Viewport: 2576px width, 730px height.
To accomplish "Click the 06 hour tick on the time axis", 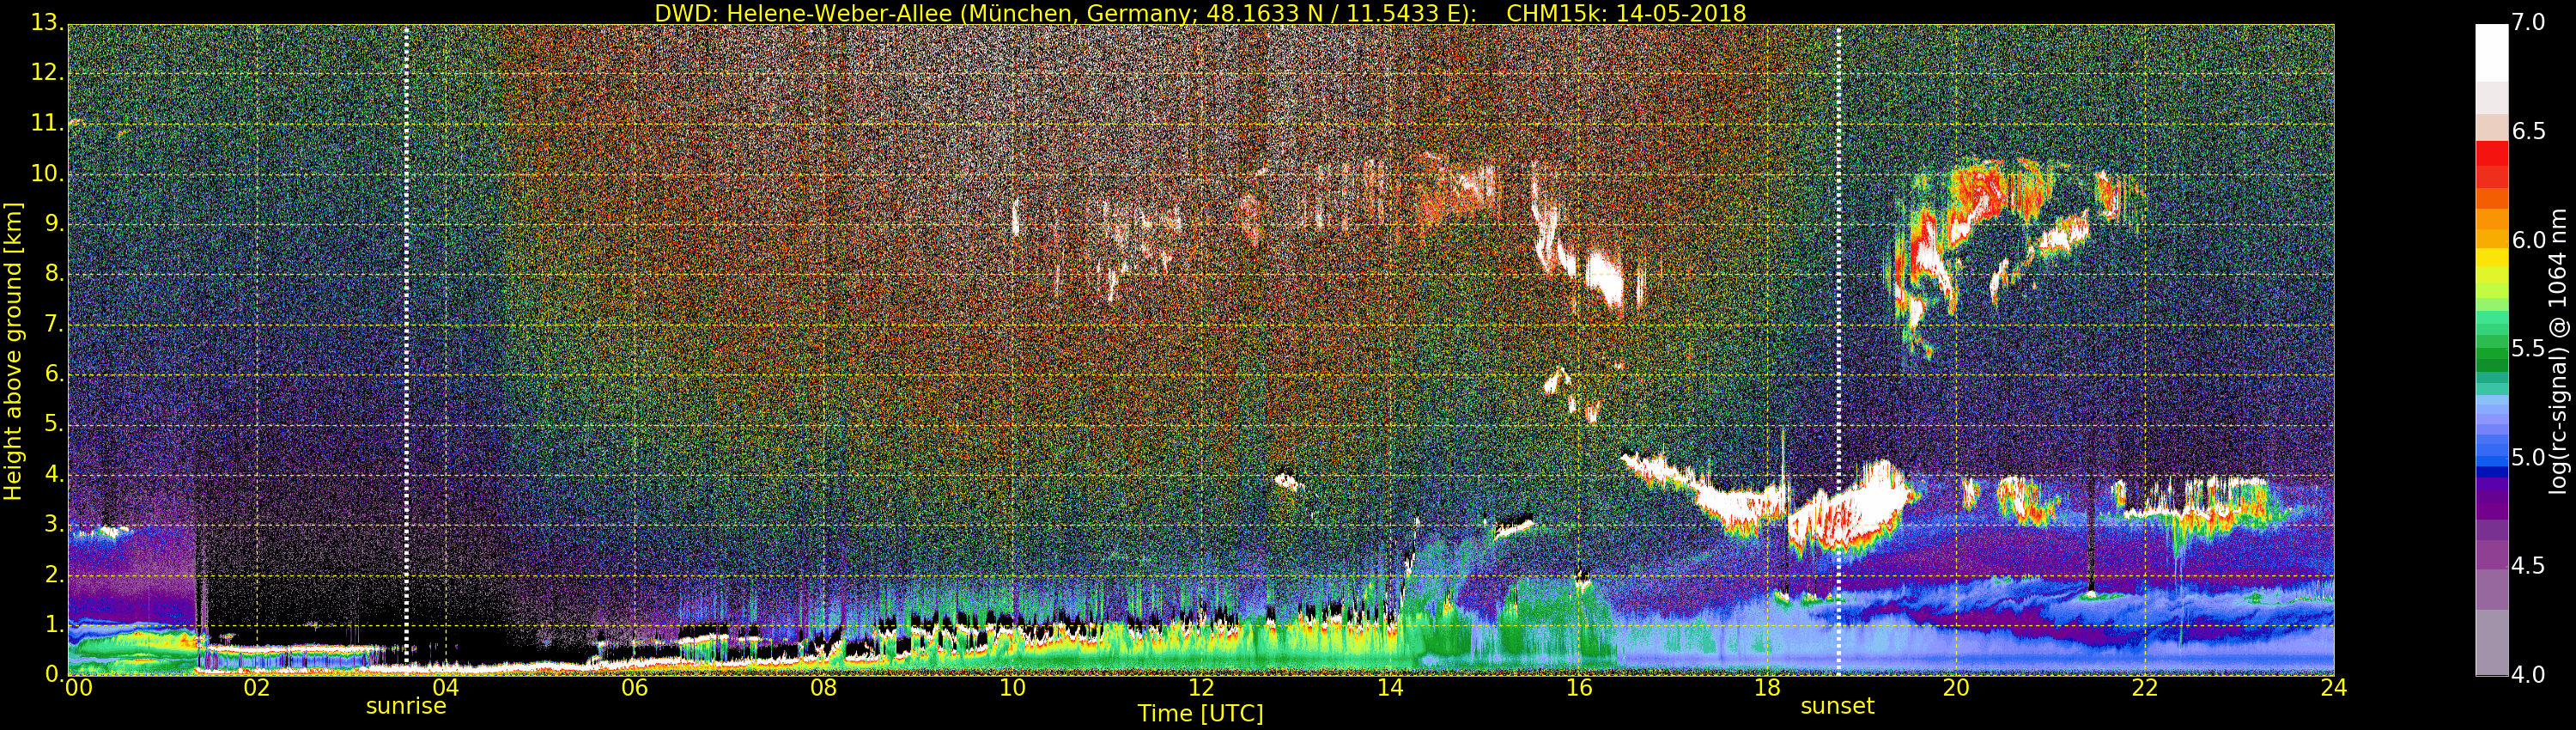I will point(634,688).
